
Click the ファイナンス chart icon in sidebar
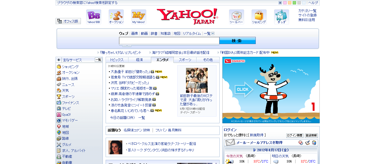[x=59, y=102]
